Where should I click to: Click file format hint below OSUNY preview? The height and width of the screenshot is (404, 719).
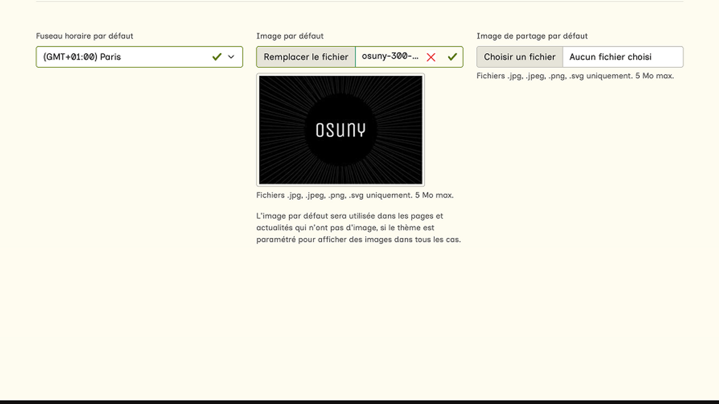[x=354, y=195]
